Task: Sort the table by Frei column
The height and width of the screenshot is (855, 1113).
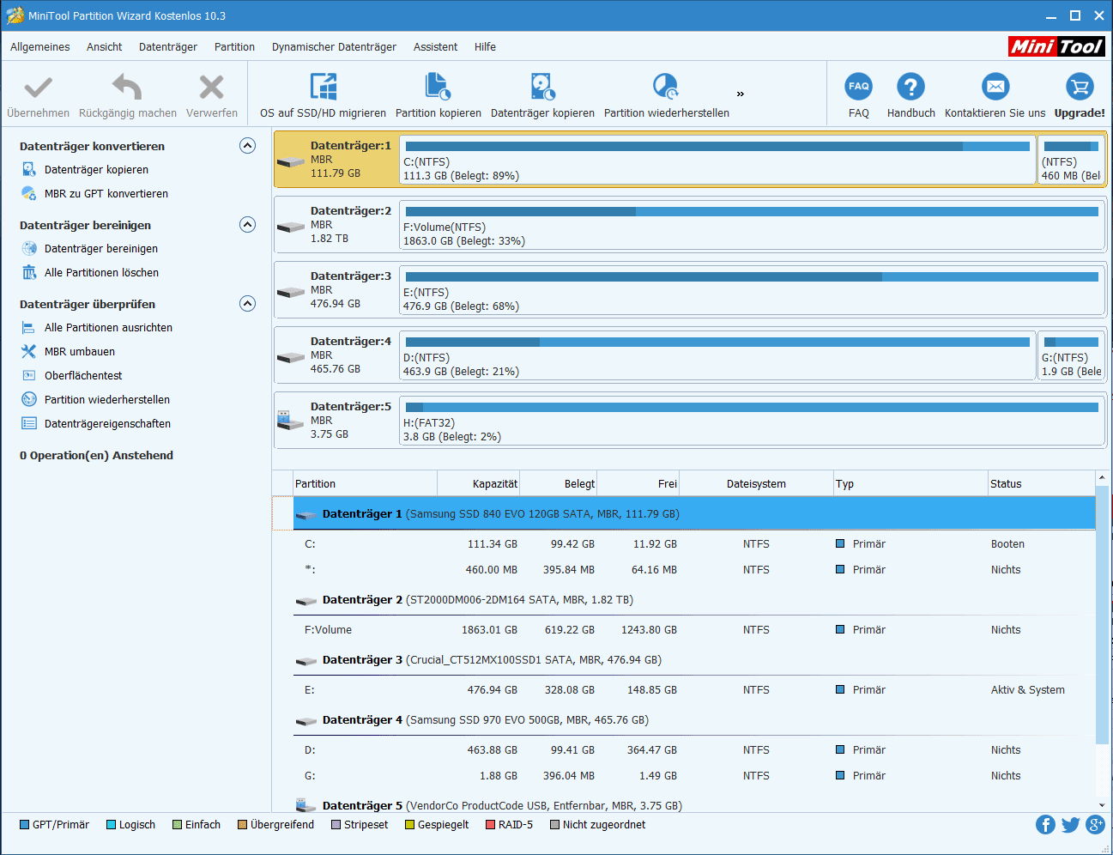Action: pos(638,484)
